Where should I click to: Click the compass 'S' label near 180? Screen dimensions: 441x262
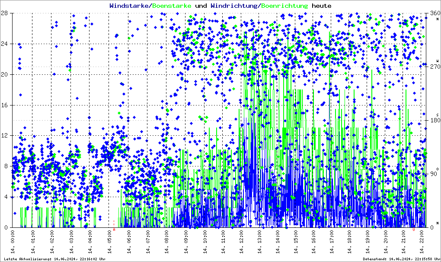click(438, 115)
